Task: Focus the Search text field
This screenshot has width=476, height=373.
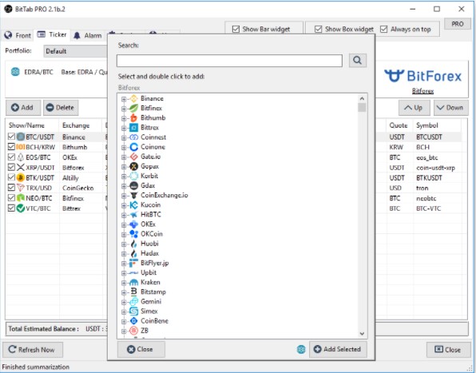Action: click(229, 61)
